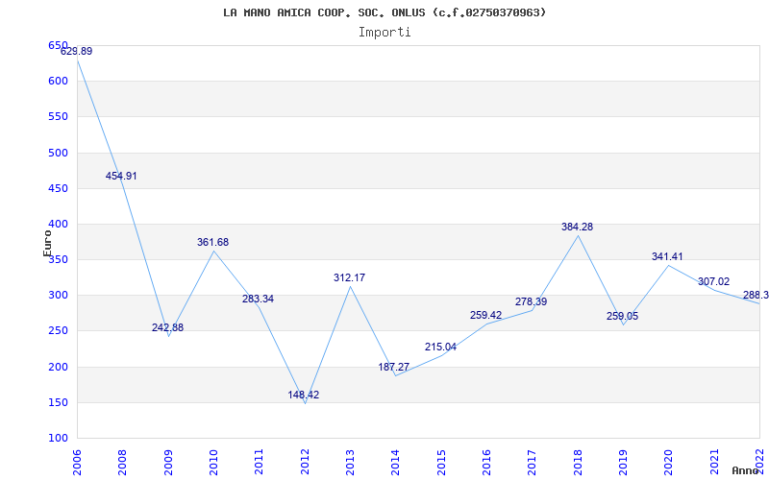The image size is (769, 480).
Task: Click the 341.41 data label
Action: pyautogui.click(x=667, y=256)
